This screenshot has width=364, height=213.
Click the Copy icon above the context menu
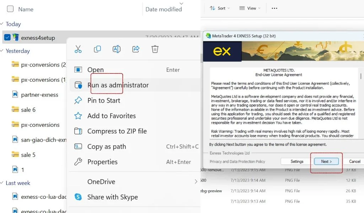point(97,49)
